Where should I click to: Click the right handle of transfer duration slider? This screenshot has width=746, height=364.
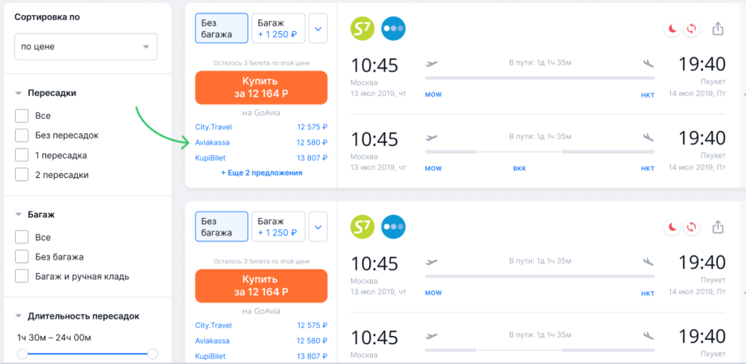pos(153,353)
